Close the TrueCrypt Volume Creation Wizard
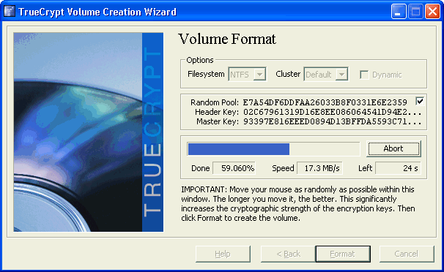Image resolution: width=444 pixels, height=272 pixels. point(432,12)
